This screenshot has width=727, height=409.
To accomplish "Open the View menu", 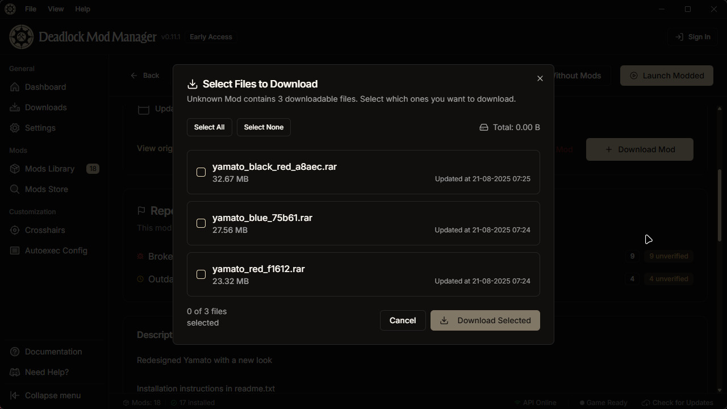I will [x=56, y=9].
